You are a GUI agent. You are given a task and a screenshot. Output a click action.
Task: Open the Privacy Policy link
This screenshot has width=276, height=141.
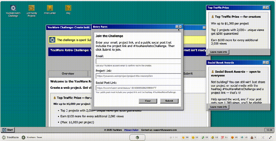(x=131, y=130)
